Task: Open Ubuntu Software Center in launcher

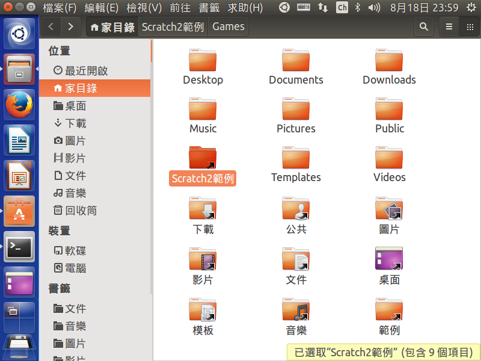Action: (x=19, y=212)
